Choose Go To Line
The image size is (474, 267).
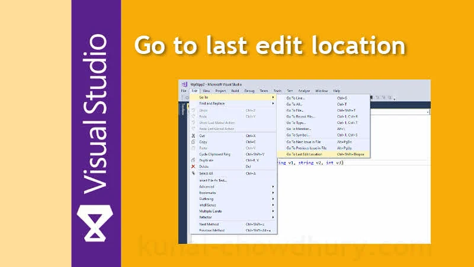coord(323,98)
